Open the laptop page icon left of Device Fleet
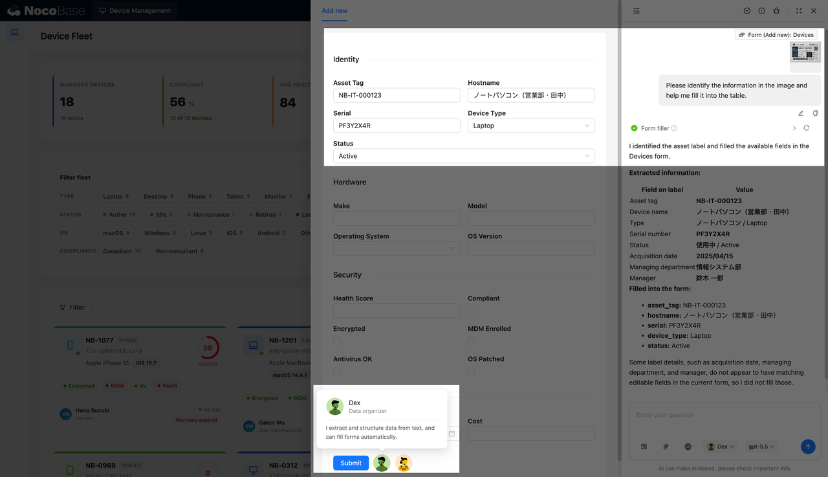The image size is (828, 477). [15, 32]
